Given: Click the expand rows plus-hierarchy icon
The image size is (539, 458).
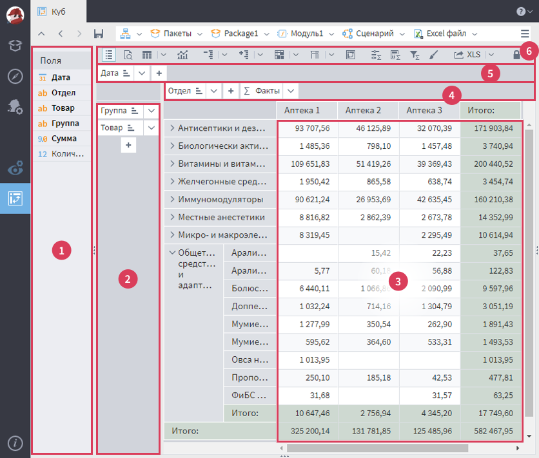Looking at the screenshot, I should tap(244, 55).
